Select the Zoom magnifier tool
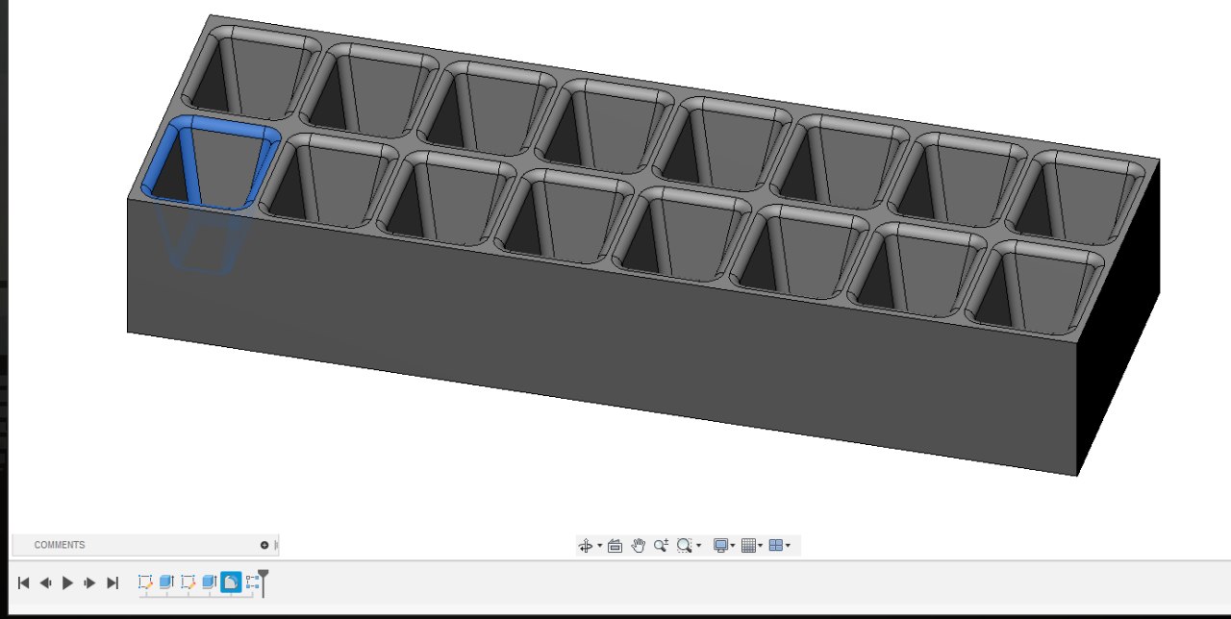Image resolution: width=1231 pixels, height=619 pixels. click(x=661, y=546)
